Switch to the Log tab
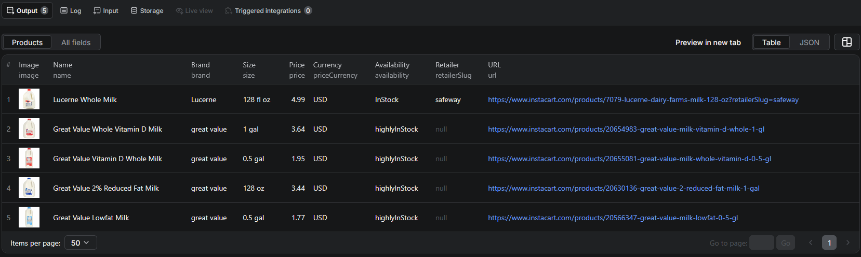 pyautogui.click(x=71, y=10)
